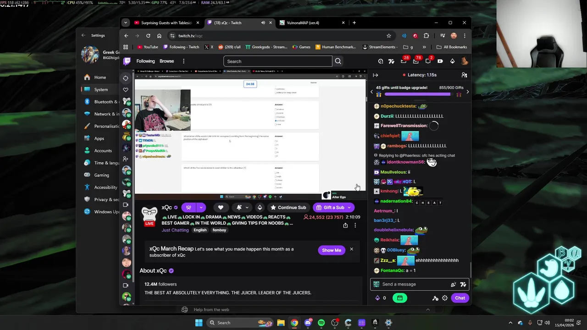587x330 pixels.
Task: Open the user avatar menu on Twitch
Action: 464,61
